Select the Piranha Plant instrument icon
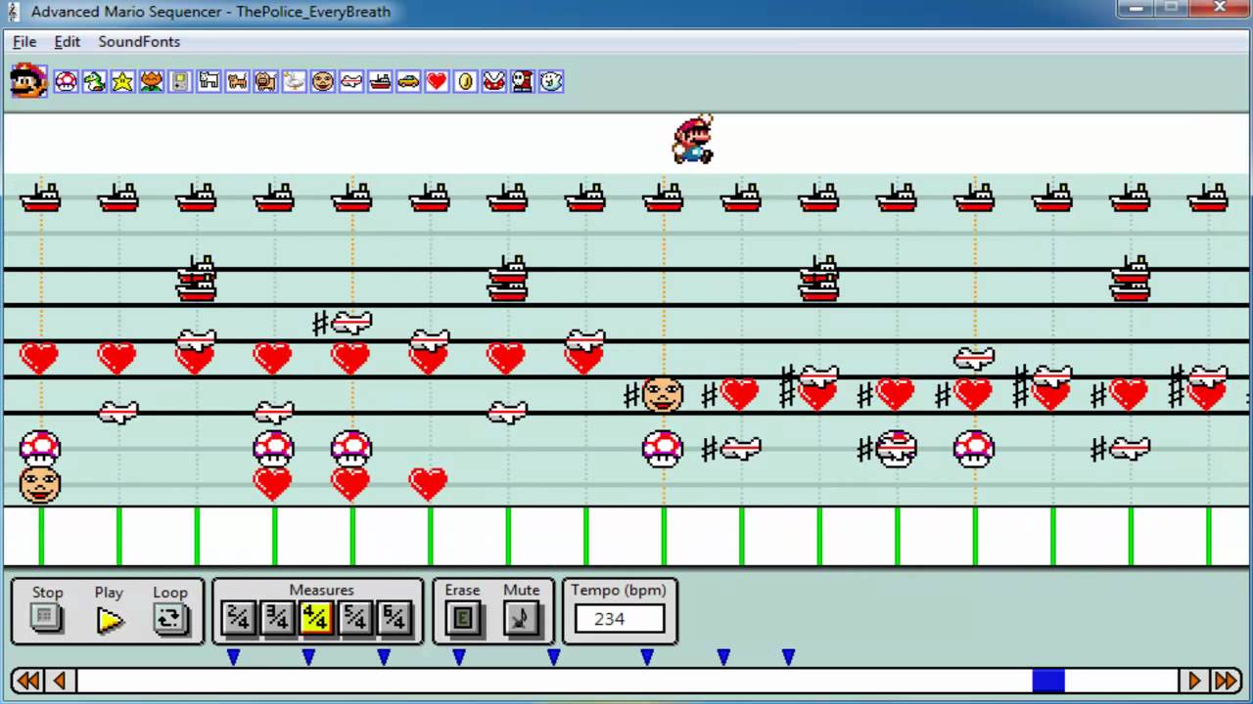 click(494, 81)
